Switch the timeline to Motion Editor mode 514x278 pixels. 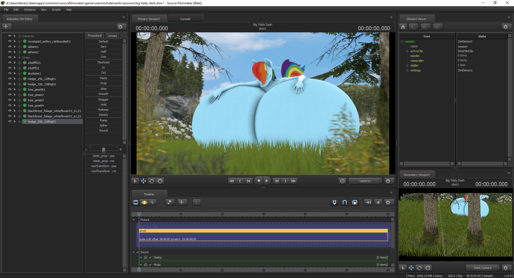[144, 202]
